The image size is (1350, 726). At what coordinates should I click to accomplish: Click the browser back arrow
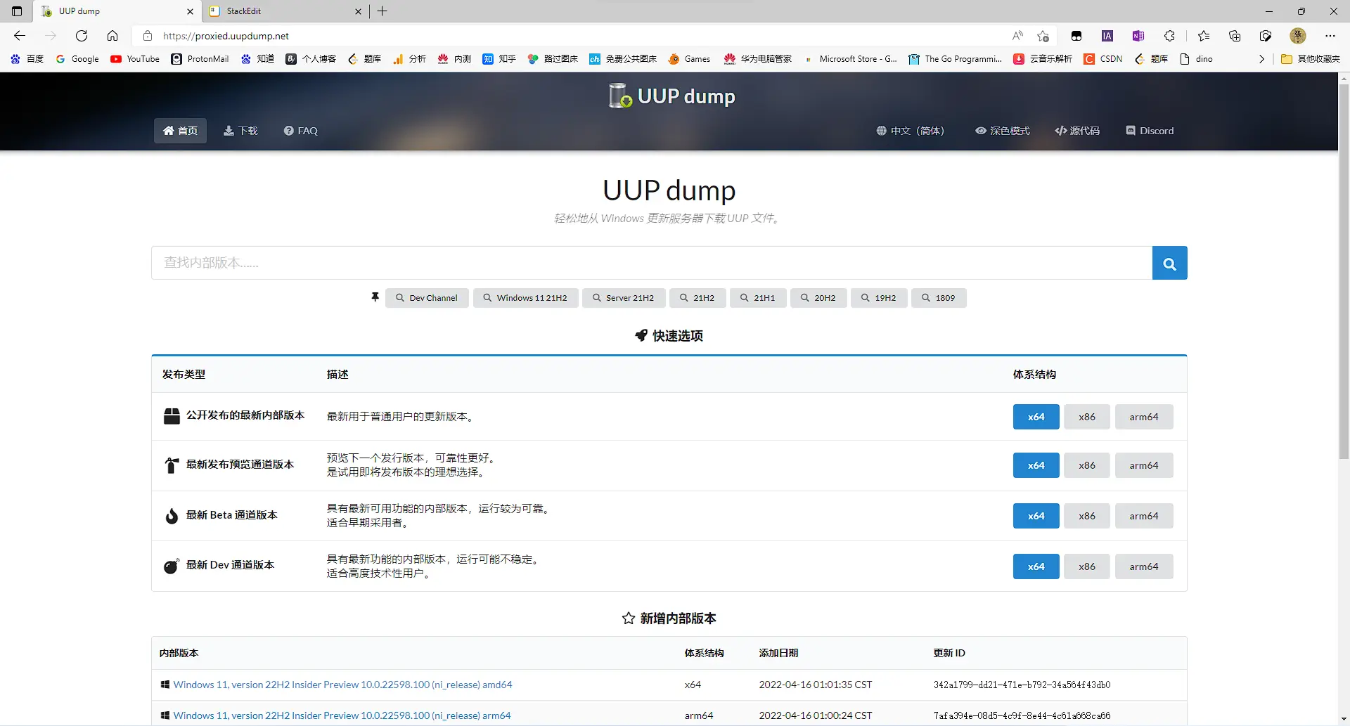[x=20, y=36]
